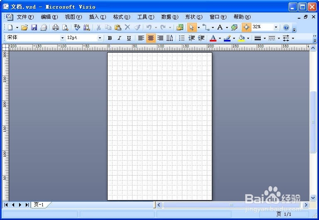Click the vertical text distribution icon

tap(169, 38)
